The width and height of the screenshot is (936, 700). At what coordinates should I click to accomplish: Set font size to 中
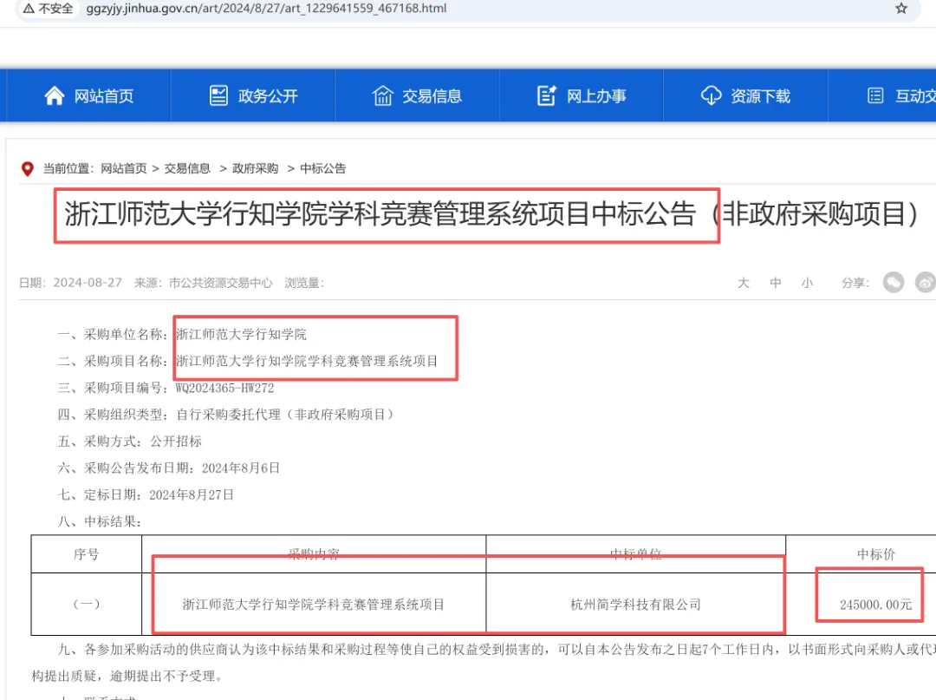[776, 283]
